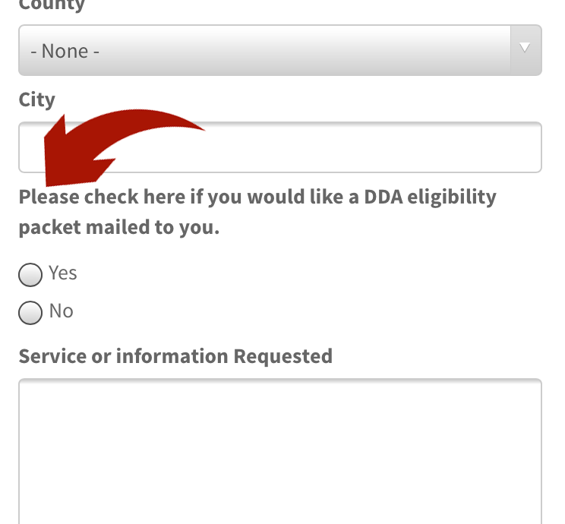Click the Service or information Requested label
Viewport: 565px width, 524px height.
point(175,356)
